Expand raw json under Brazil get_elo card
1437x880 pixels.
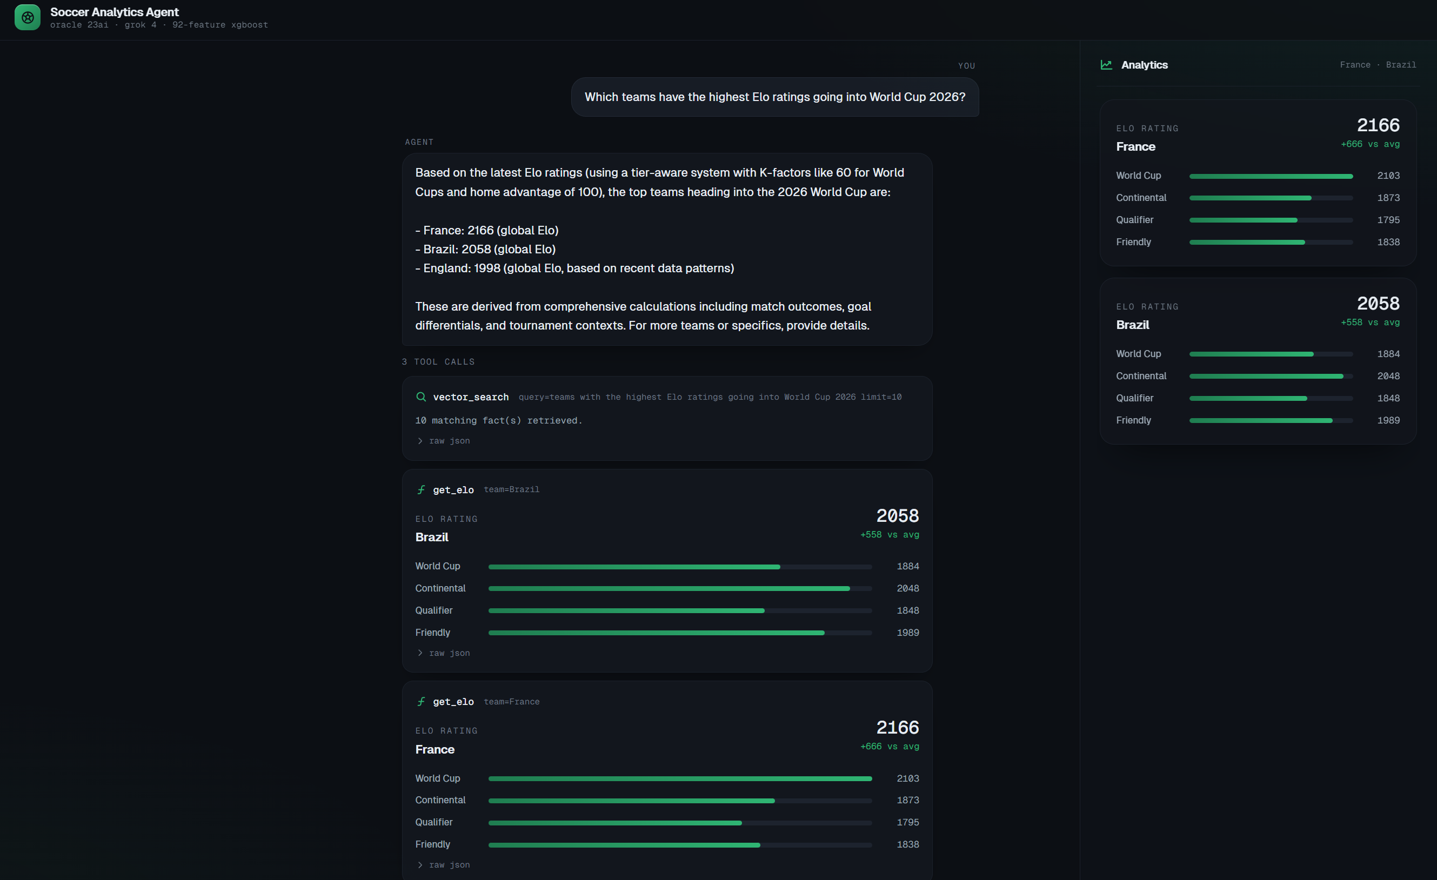444,653
